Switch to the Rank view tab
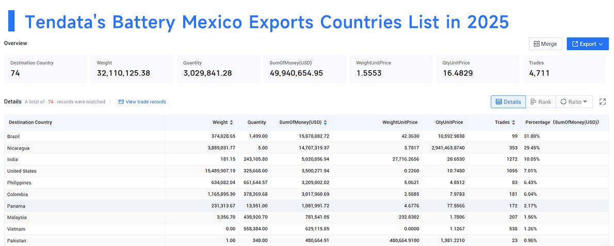 tap(540, 101)
